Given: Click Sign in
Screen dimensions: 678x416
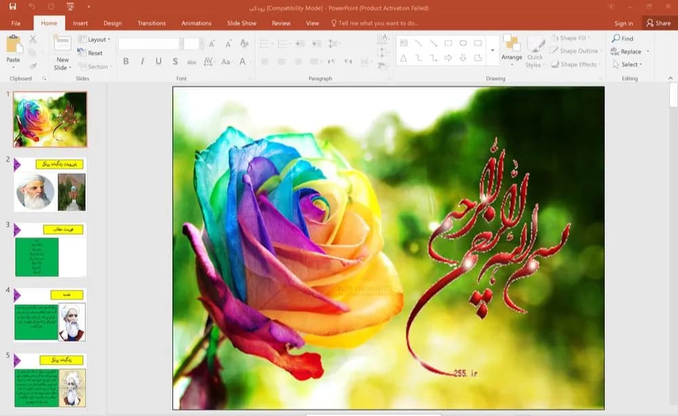Looking at the screenshot, I should (x=624, y=23).
